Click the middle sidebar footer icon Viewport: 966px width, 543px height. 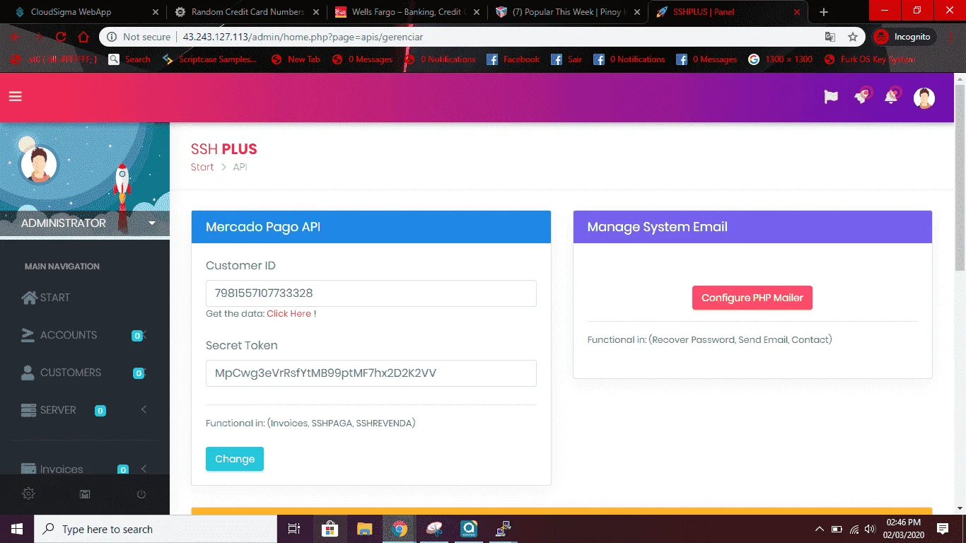(85, 494)
